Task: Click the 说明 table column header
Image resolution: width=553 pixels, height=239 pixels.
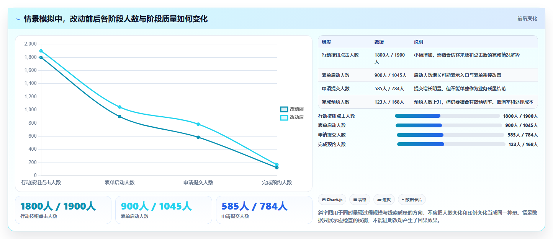Action: click(419, 42)
